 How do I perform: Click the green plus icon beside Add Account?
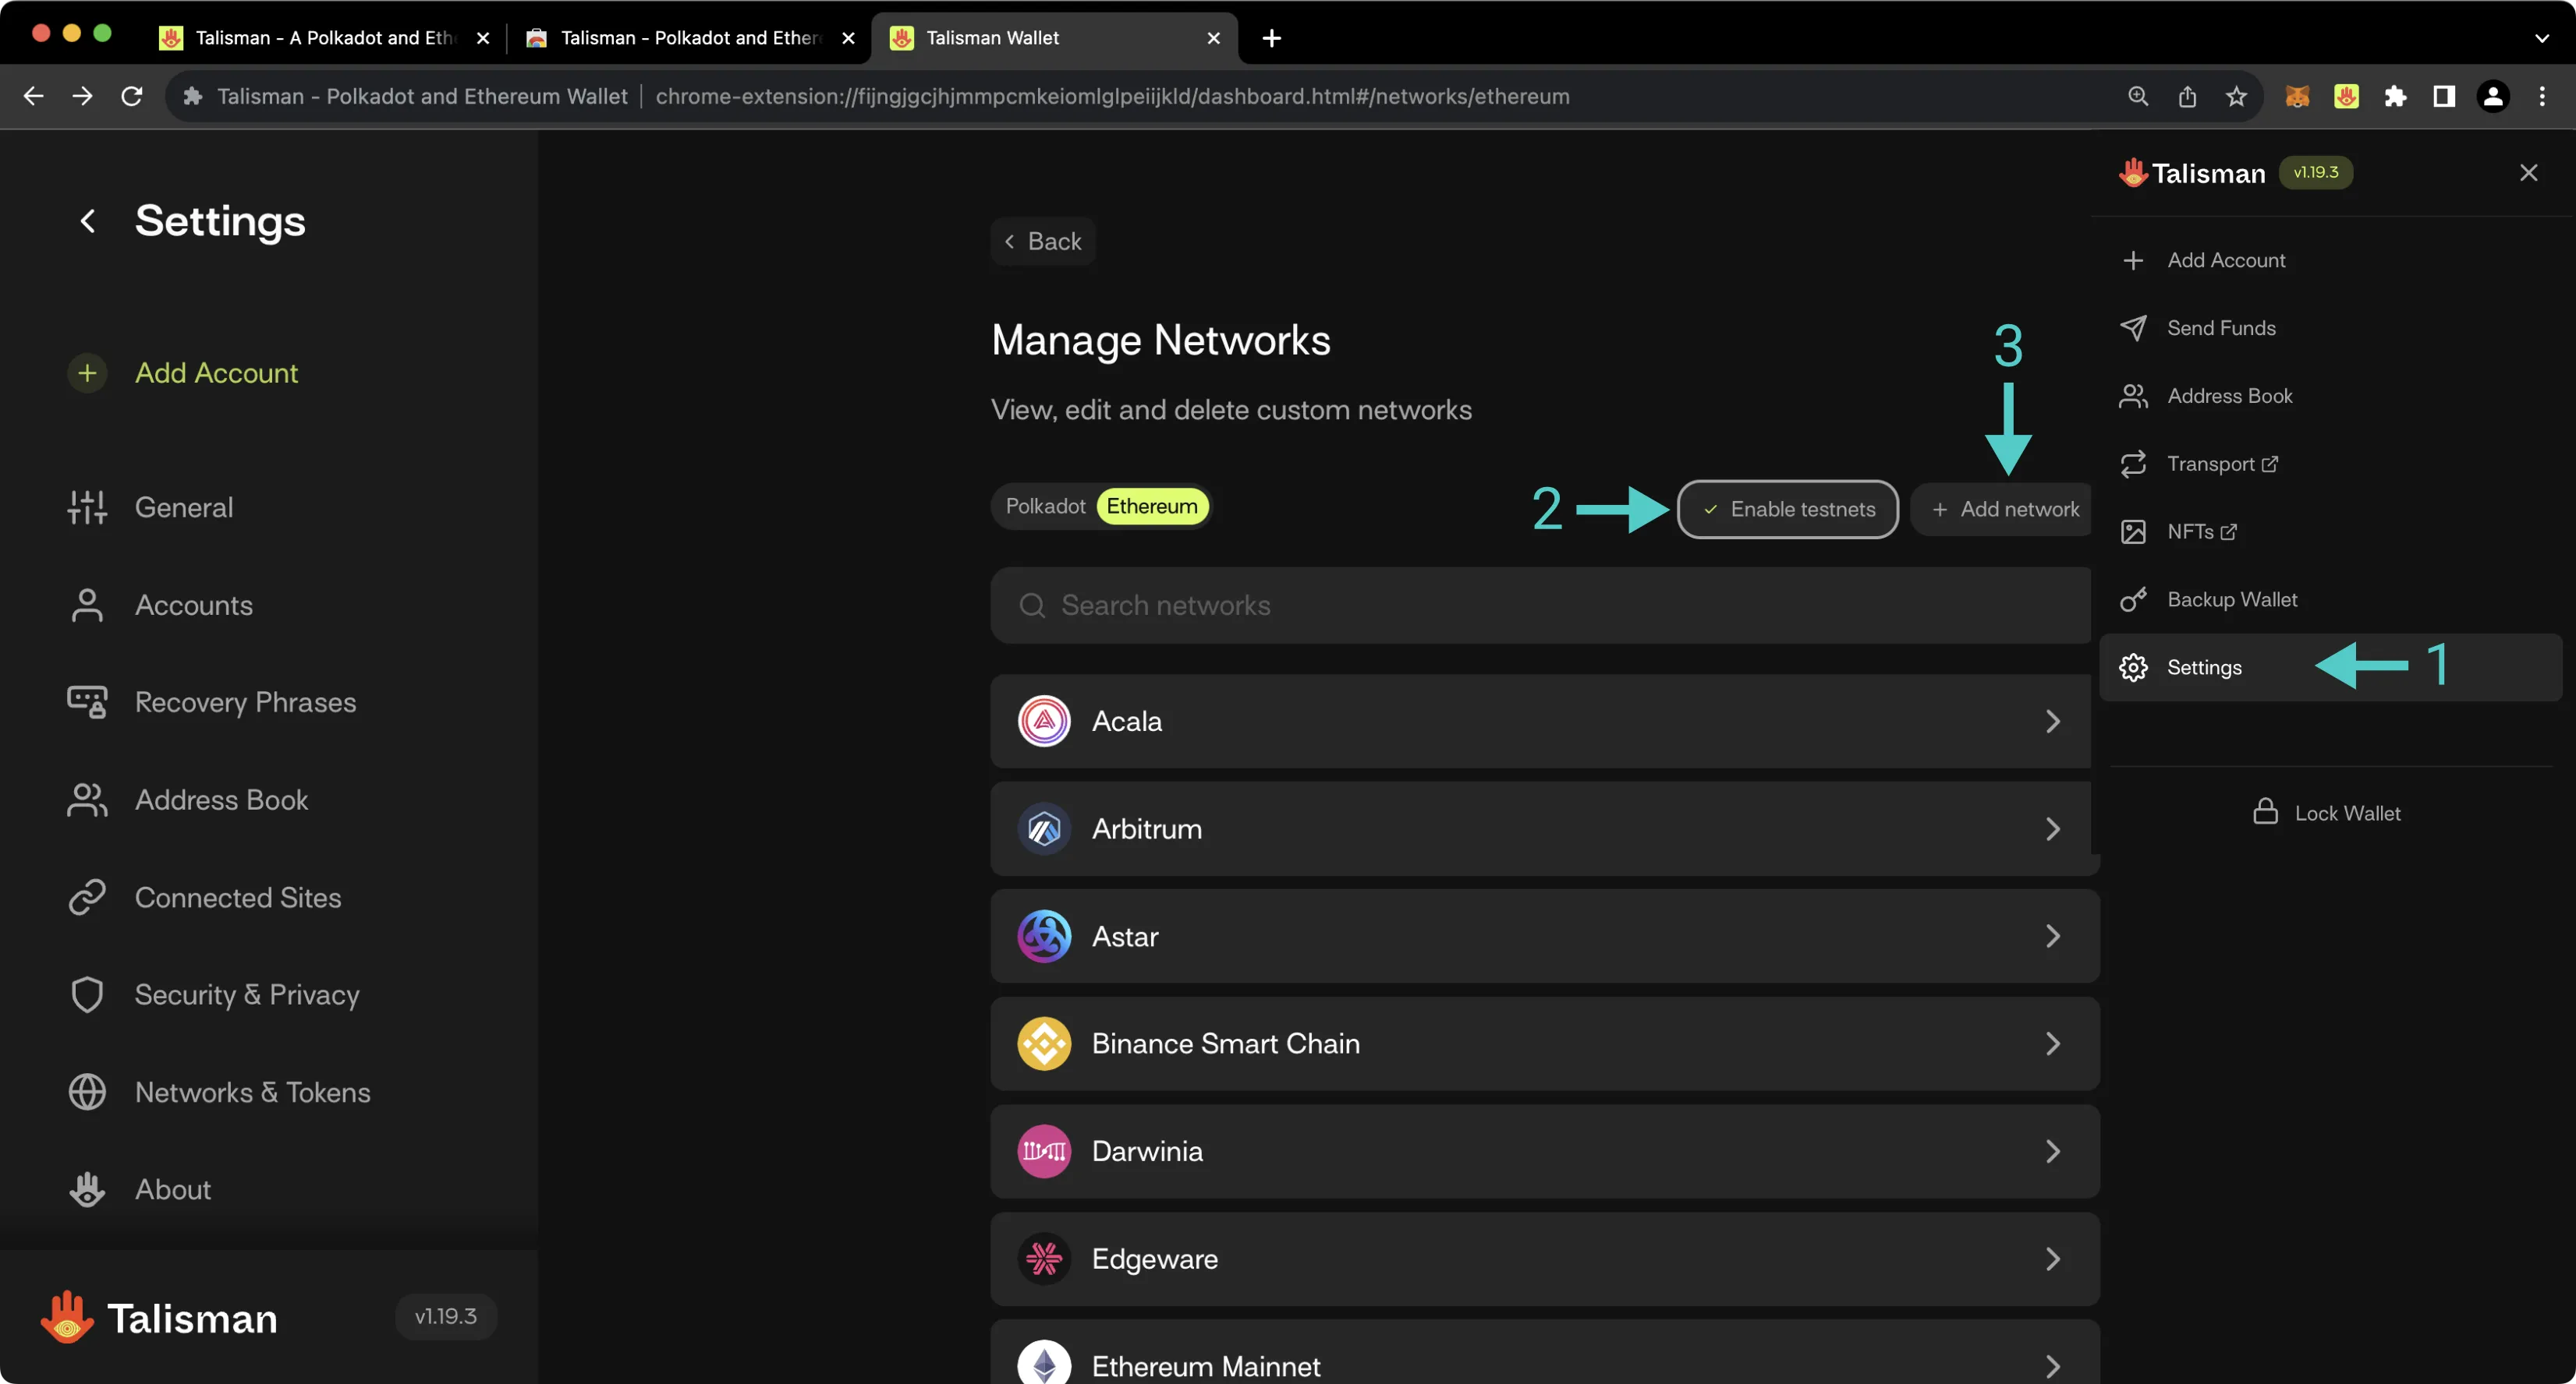click(87, 372)
